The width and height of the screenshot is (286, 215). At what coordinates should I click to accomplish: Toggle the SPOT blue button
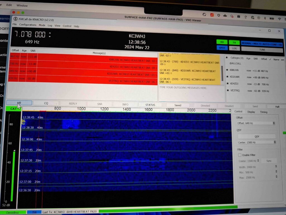(222, 48)
